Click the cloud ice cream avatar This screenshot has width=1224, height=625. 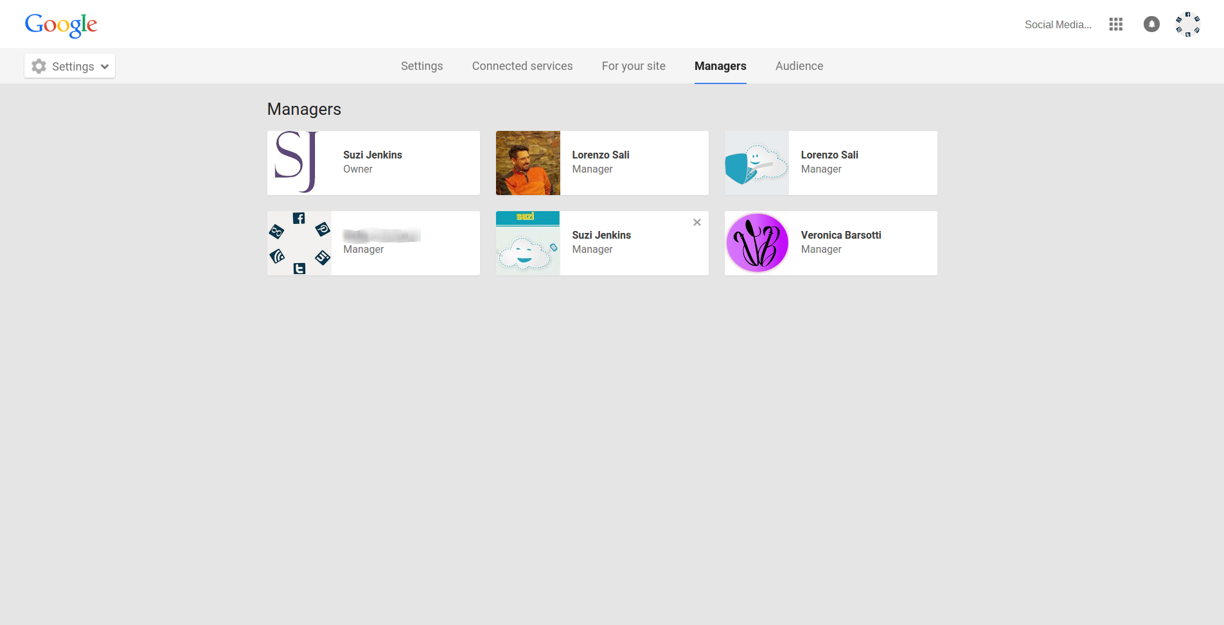click(x=757, y=163)
